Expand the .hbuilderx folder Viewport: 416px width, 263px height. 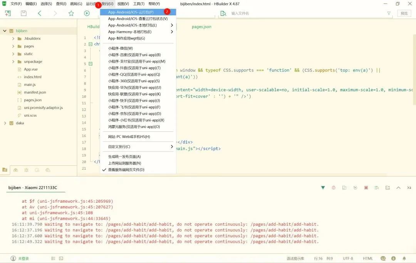coord(13,39)
